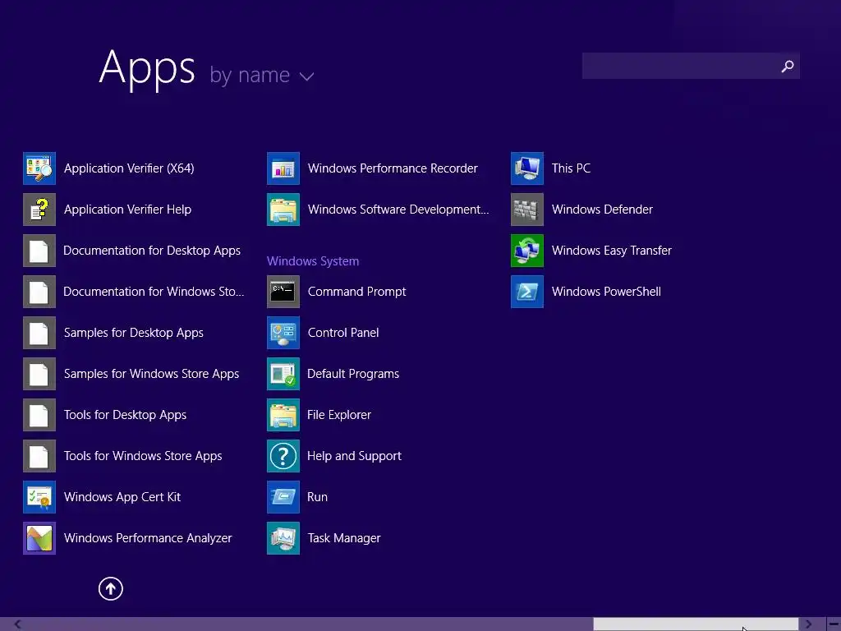Image resolution: width=841 pixels, height=631 pixels.
Task: Expand the "by name" sort dropdown
Action: [262, 75]
